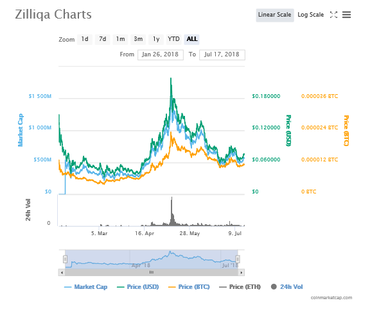Image resolution: width=379 pixels, height=312 pixels.
Task: Click the navigator left range handle
Action: click(x=65, y=259)
